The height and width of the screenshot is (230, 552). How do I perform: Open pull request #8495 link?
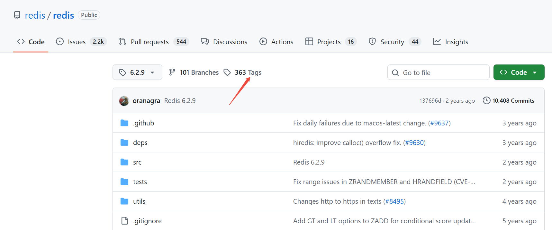(394, 201)
